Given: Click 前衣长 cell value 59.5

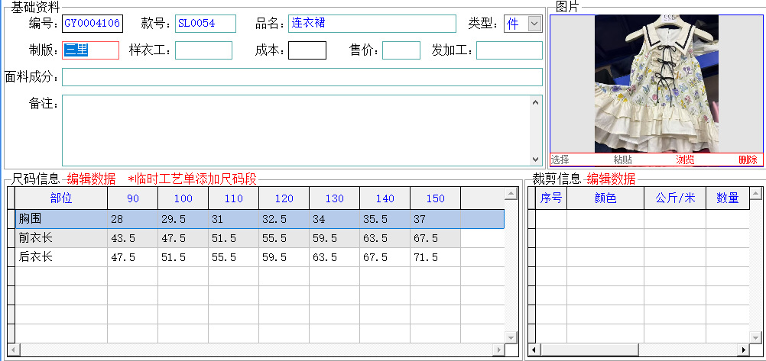Looking at the screenshot, I should tap(335, 238).
